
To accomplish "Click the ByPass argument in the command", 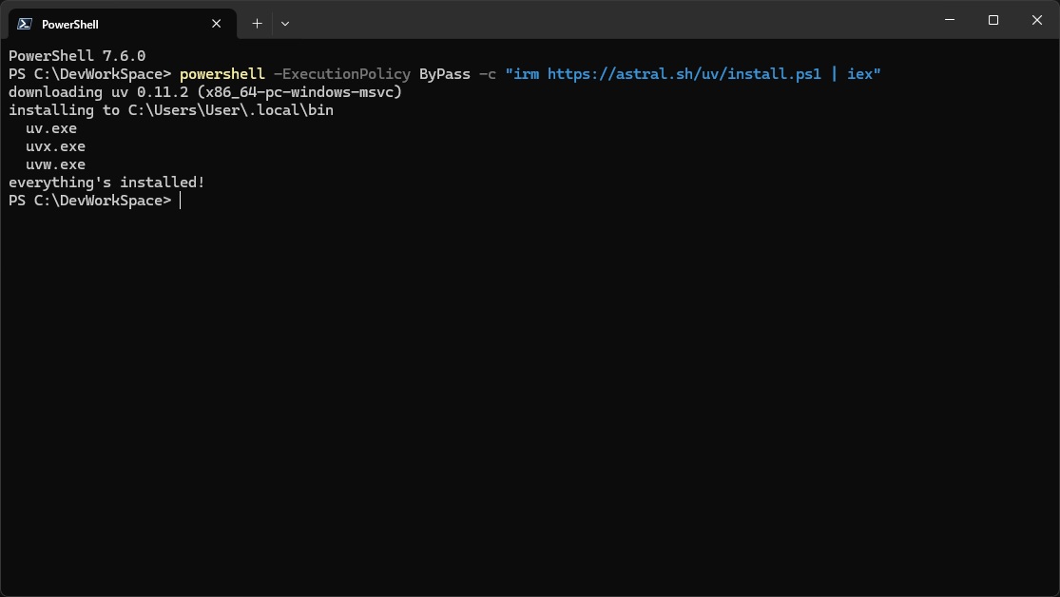I will [444, 74].
